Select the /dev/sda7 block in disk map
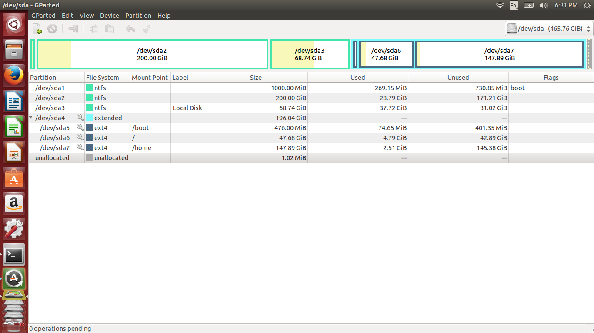 pos(499,54)
